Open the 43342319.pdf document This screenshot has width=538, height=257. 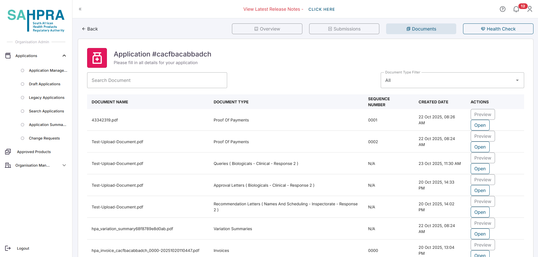[x=480, y=125]
